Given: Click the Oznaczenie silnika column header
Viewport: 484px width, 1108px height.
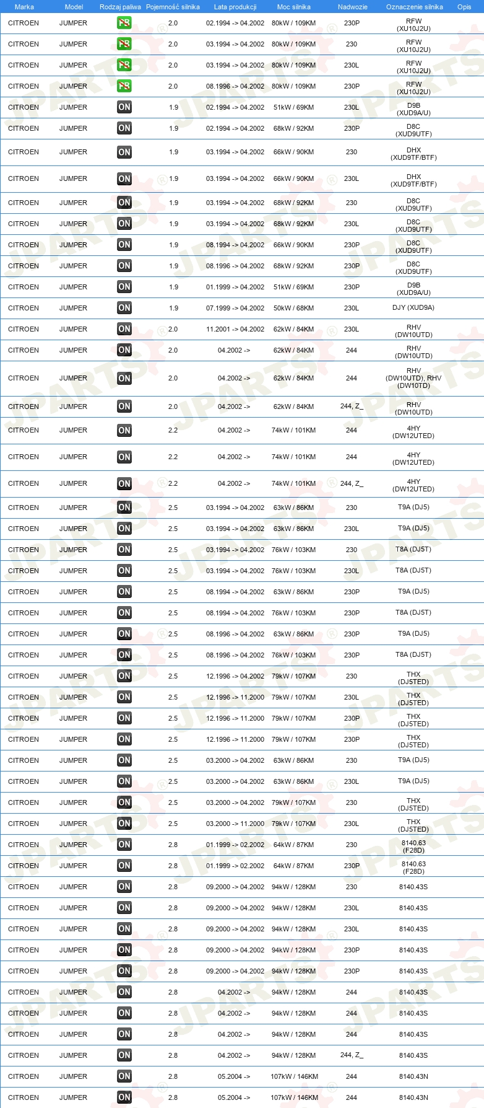Looking at the screenshot, I should 415,7.
